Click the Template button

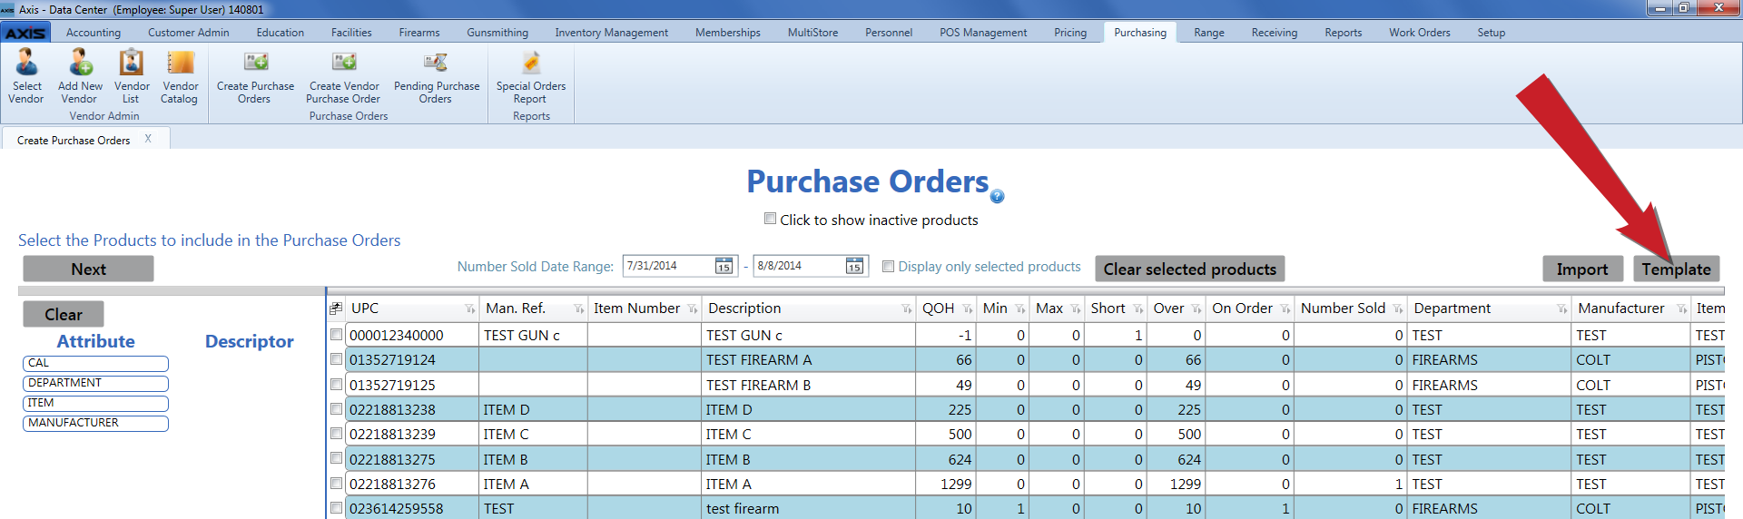click(1676, 269)
